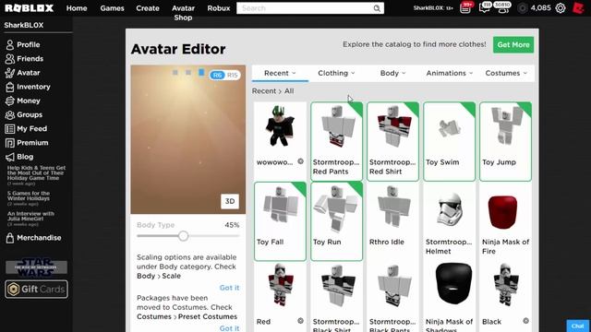Open the wowowo costume settings gear
Viewport: 591px width, 332px height.
(300, 161)
